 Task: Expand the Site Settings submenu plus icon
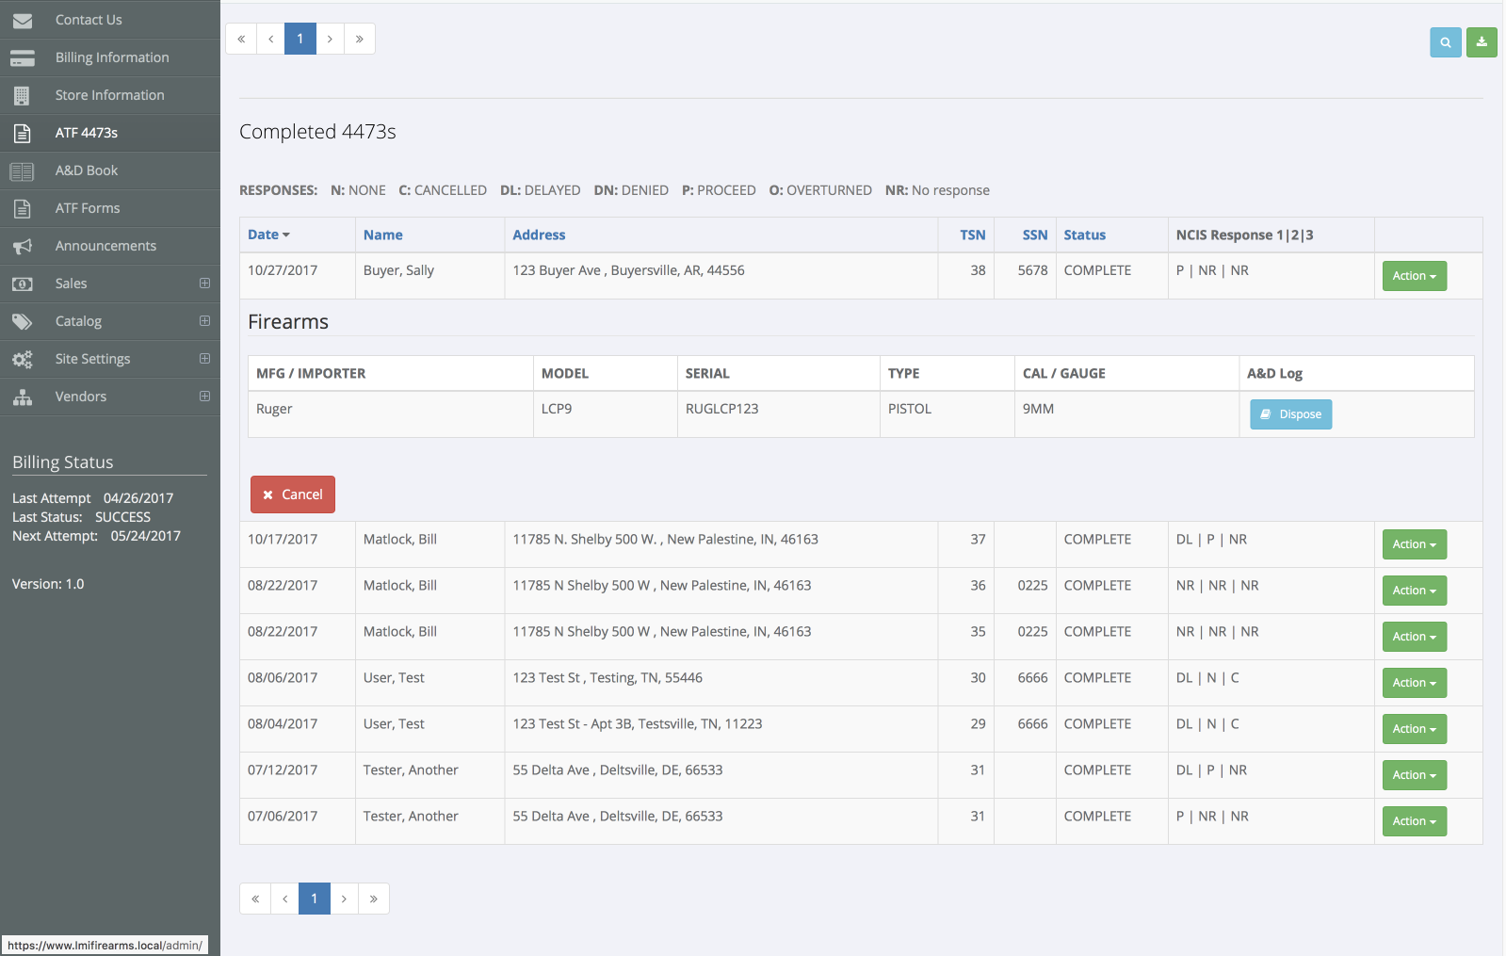point(204,358)
